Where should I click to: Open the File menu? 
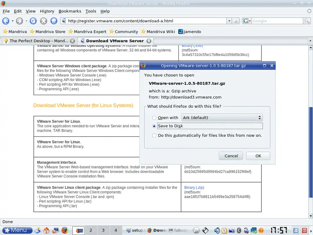click(x=6, y=11)
